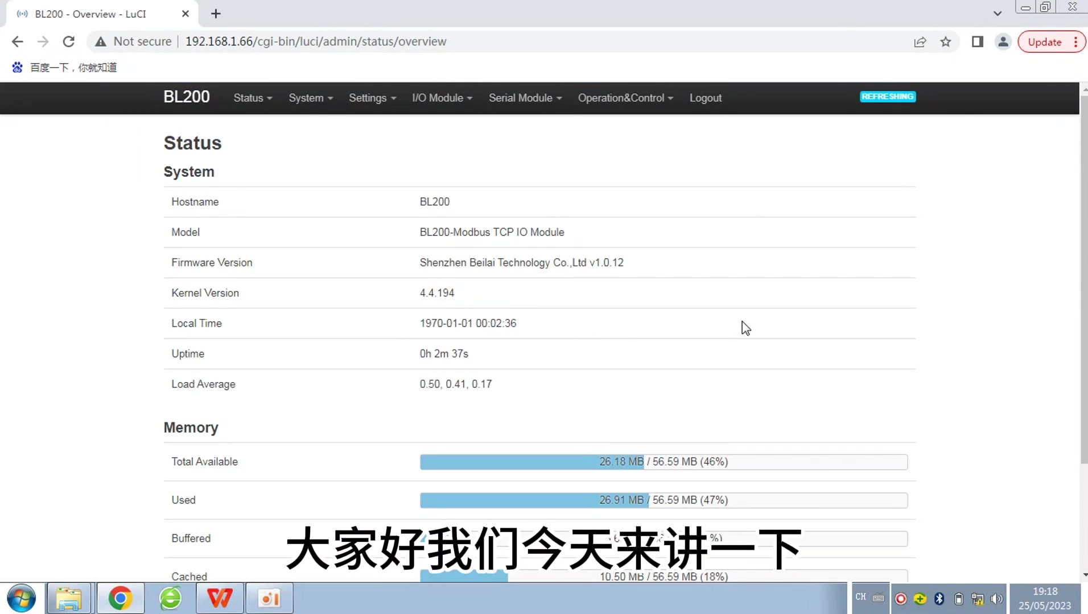Open the Operation&Control menu
The width and height of the screenshot is (1088, 614).
point(625,98)
